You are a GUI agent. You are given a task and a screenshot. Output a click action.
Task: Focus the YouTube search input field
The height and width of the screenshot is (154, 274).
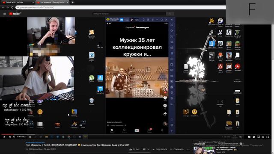pyautogui.click(x=129, y=14)
